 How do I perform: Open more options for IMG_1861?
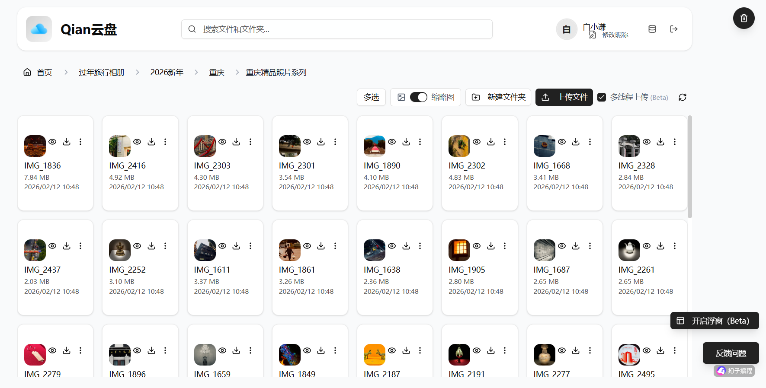tap(335, 246)
